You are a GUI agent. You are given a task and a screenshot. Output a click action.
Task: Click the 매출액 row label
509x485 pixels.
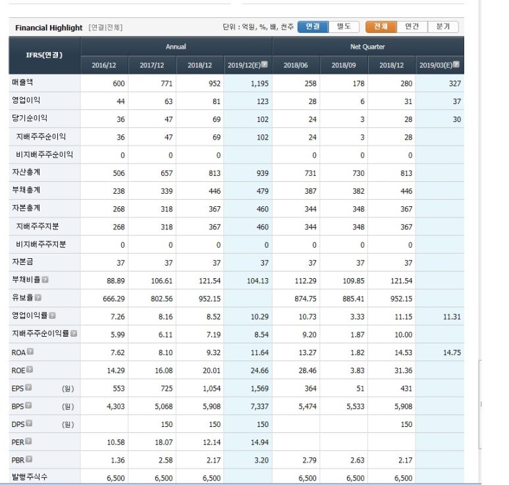[x=22, y=82]
